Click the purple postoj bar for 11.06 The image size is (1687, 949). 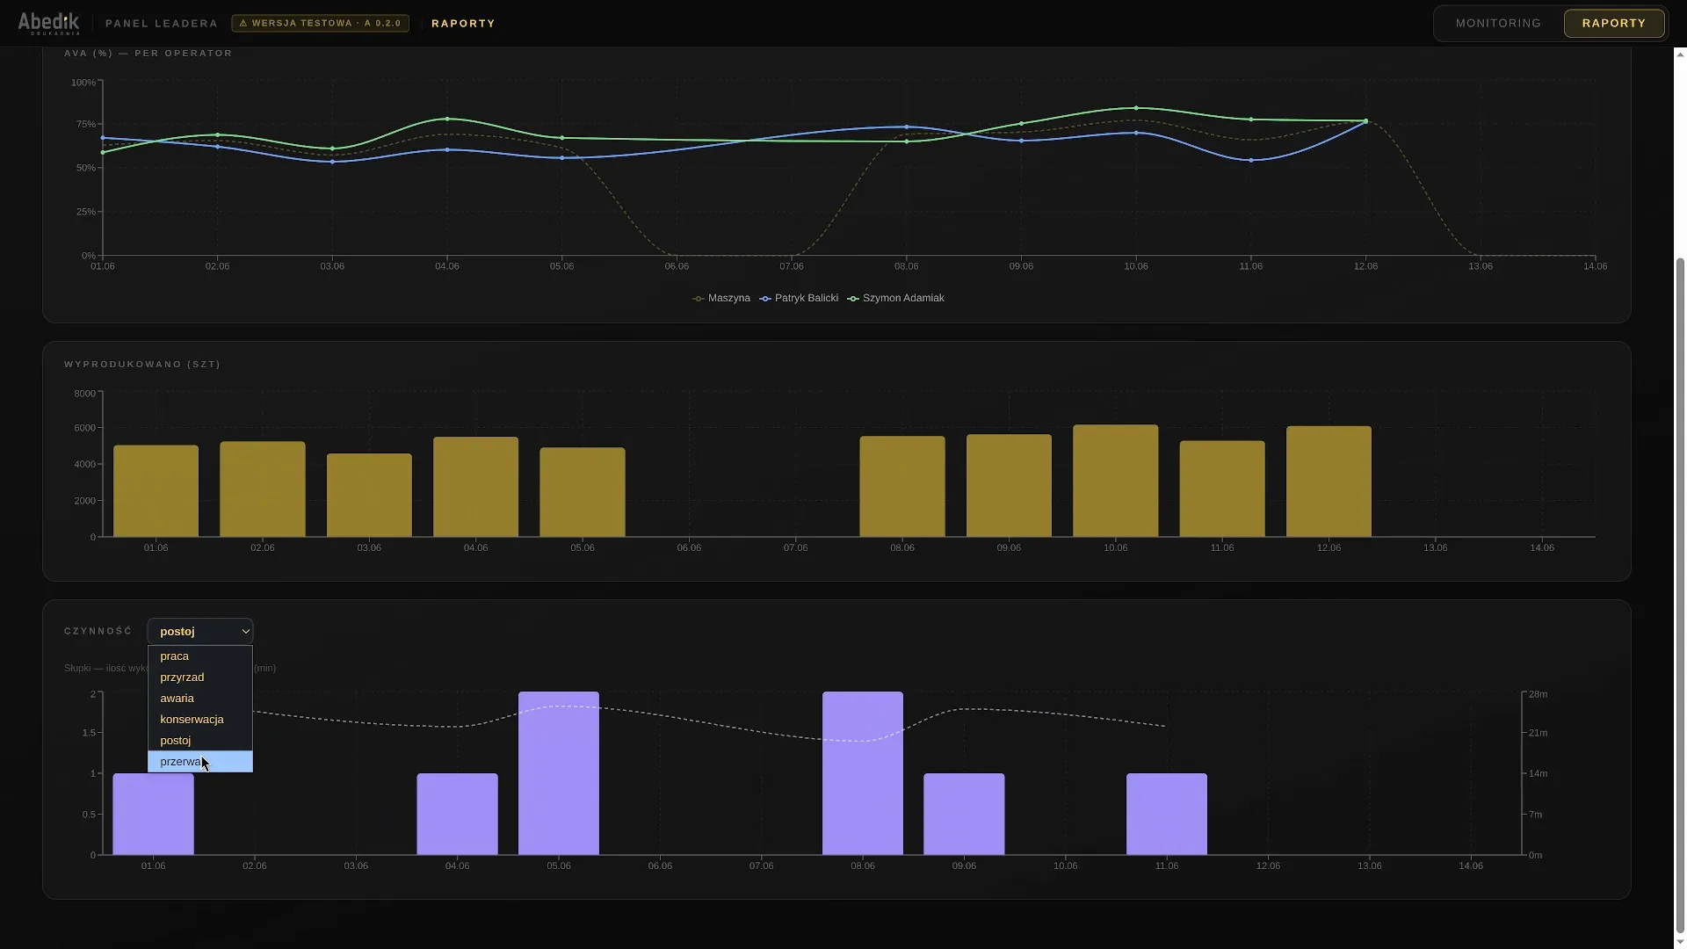[1167, 815]
